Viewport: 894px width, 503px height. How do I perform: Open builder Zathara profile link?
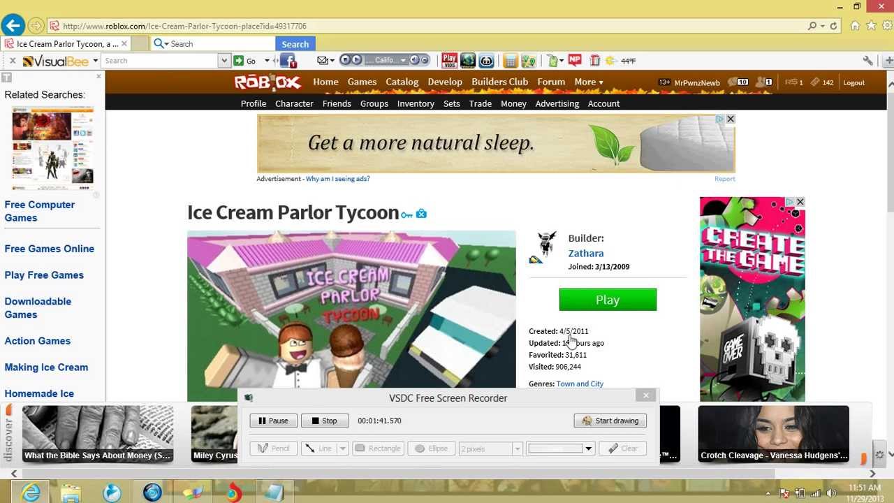point(586,254)
